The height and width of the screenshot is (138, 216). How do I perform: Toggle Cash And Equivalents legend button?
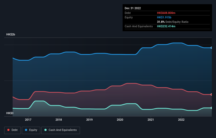[61, 130]
